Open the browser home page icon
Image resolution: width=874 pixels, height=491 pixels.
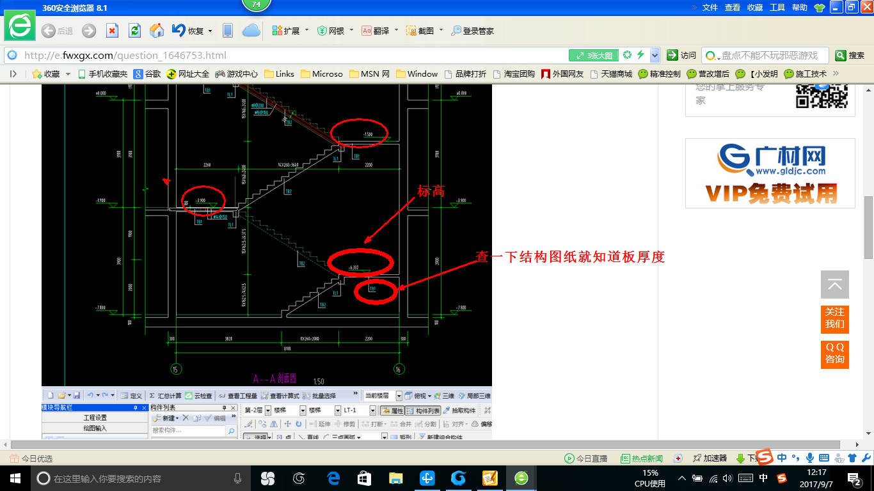[x=156, y=31]
